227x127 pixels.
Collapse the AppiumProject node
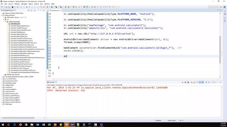pos(2,15)
